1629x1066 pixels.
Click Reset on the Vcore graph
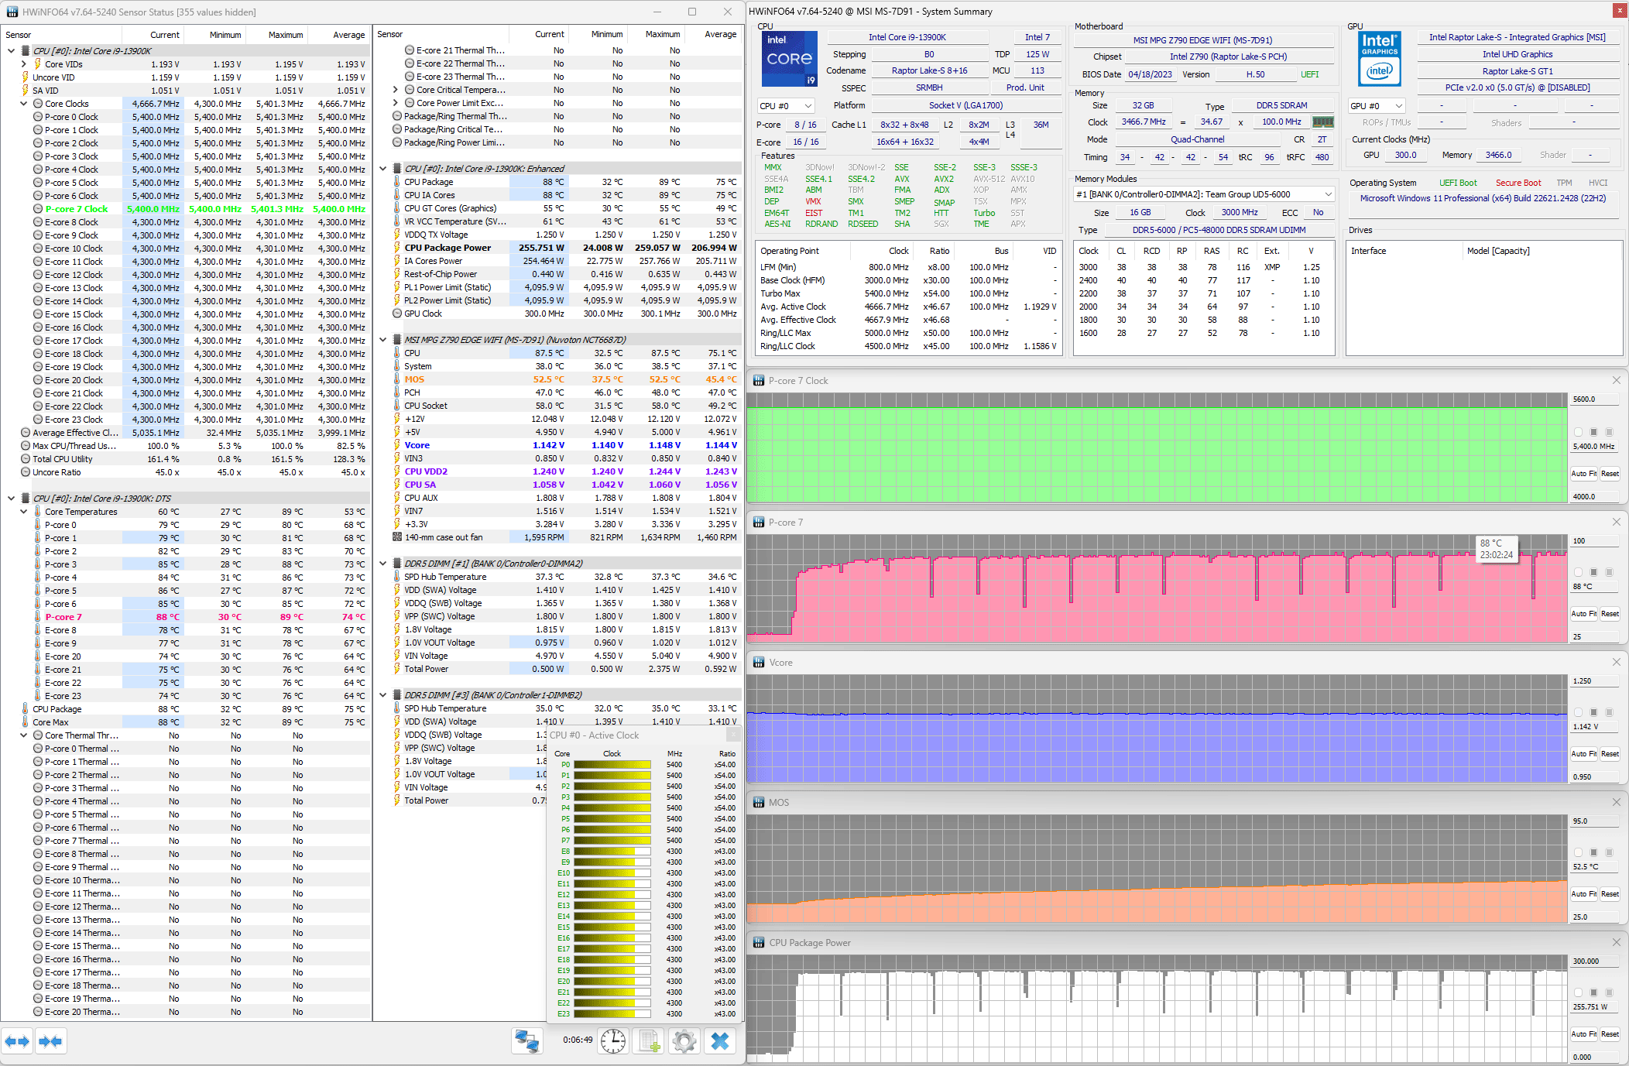pos(1610,753)
